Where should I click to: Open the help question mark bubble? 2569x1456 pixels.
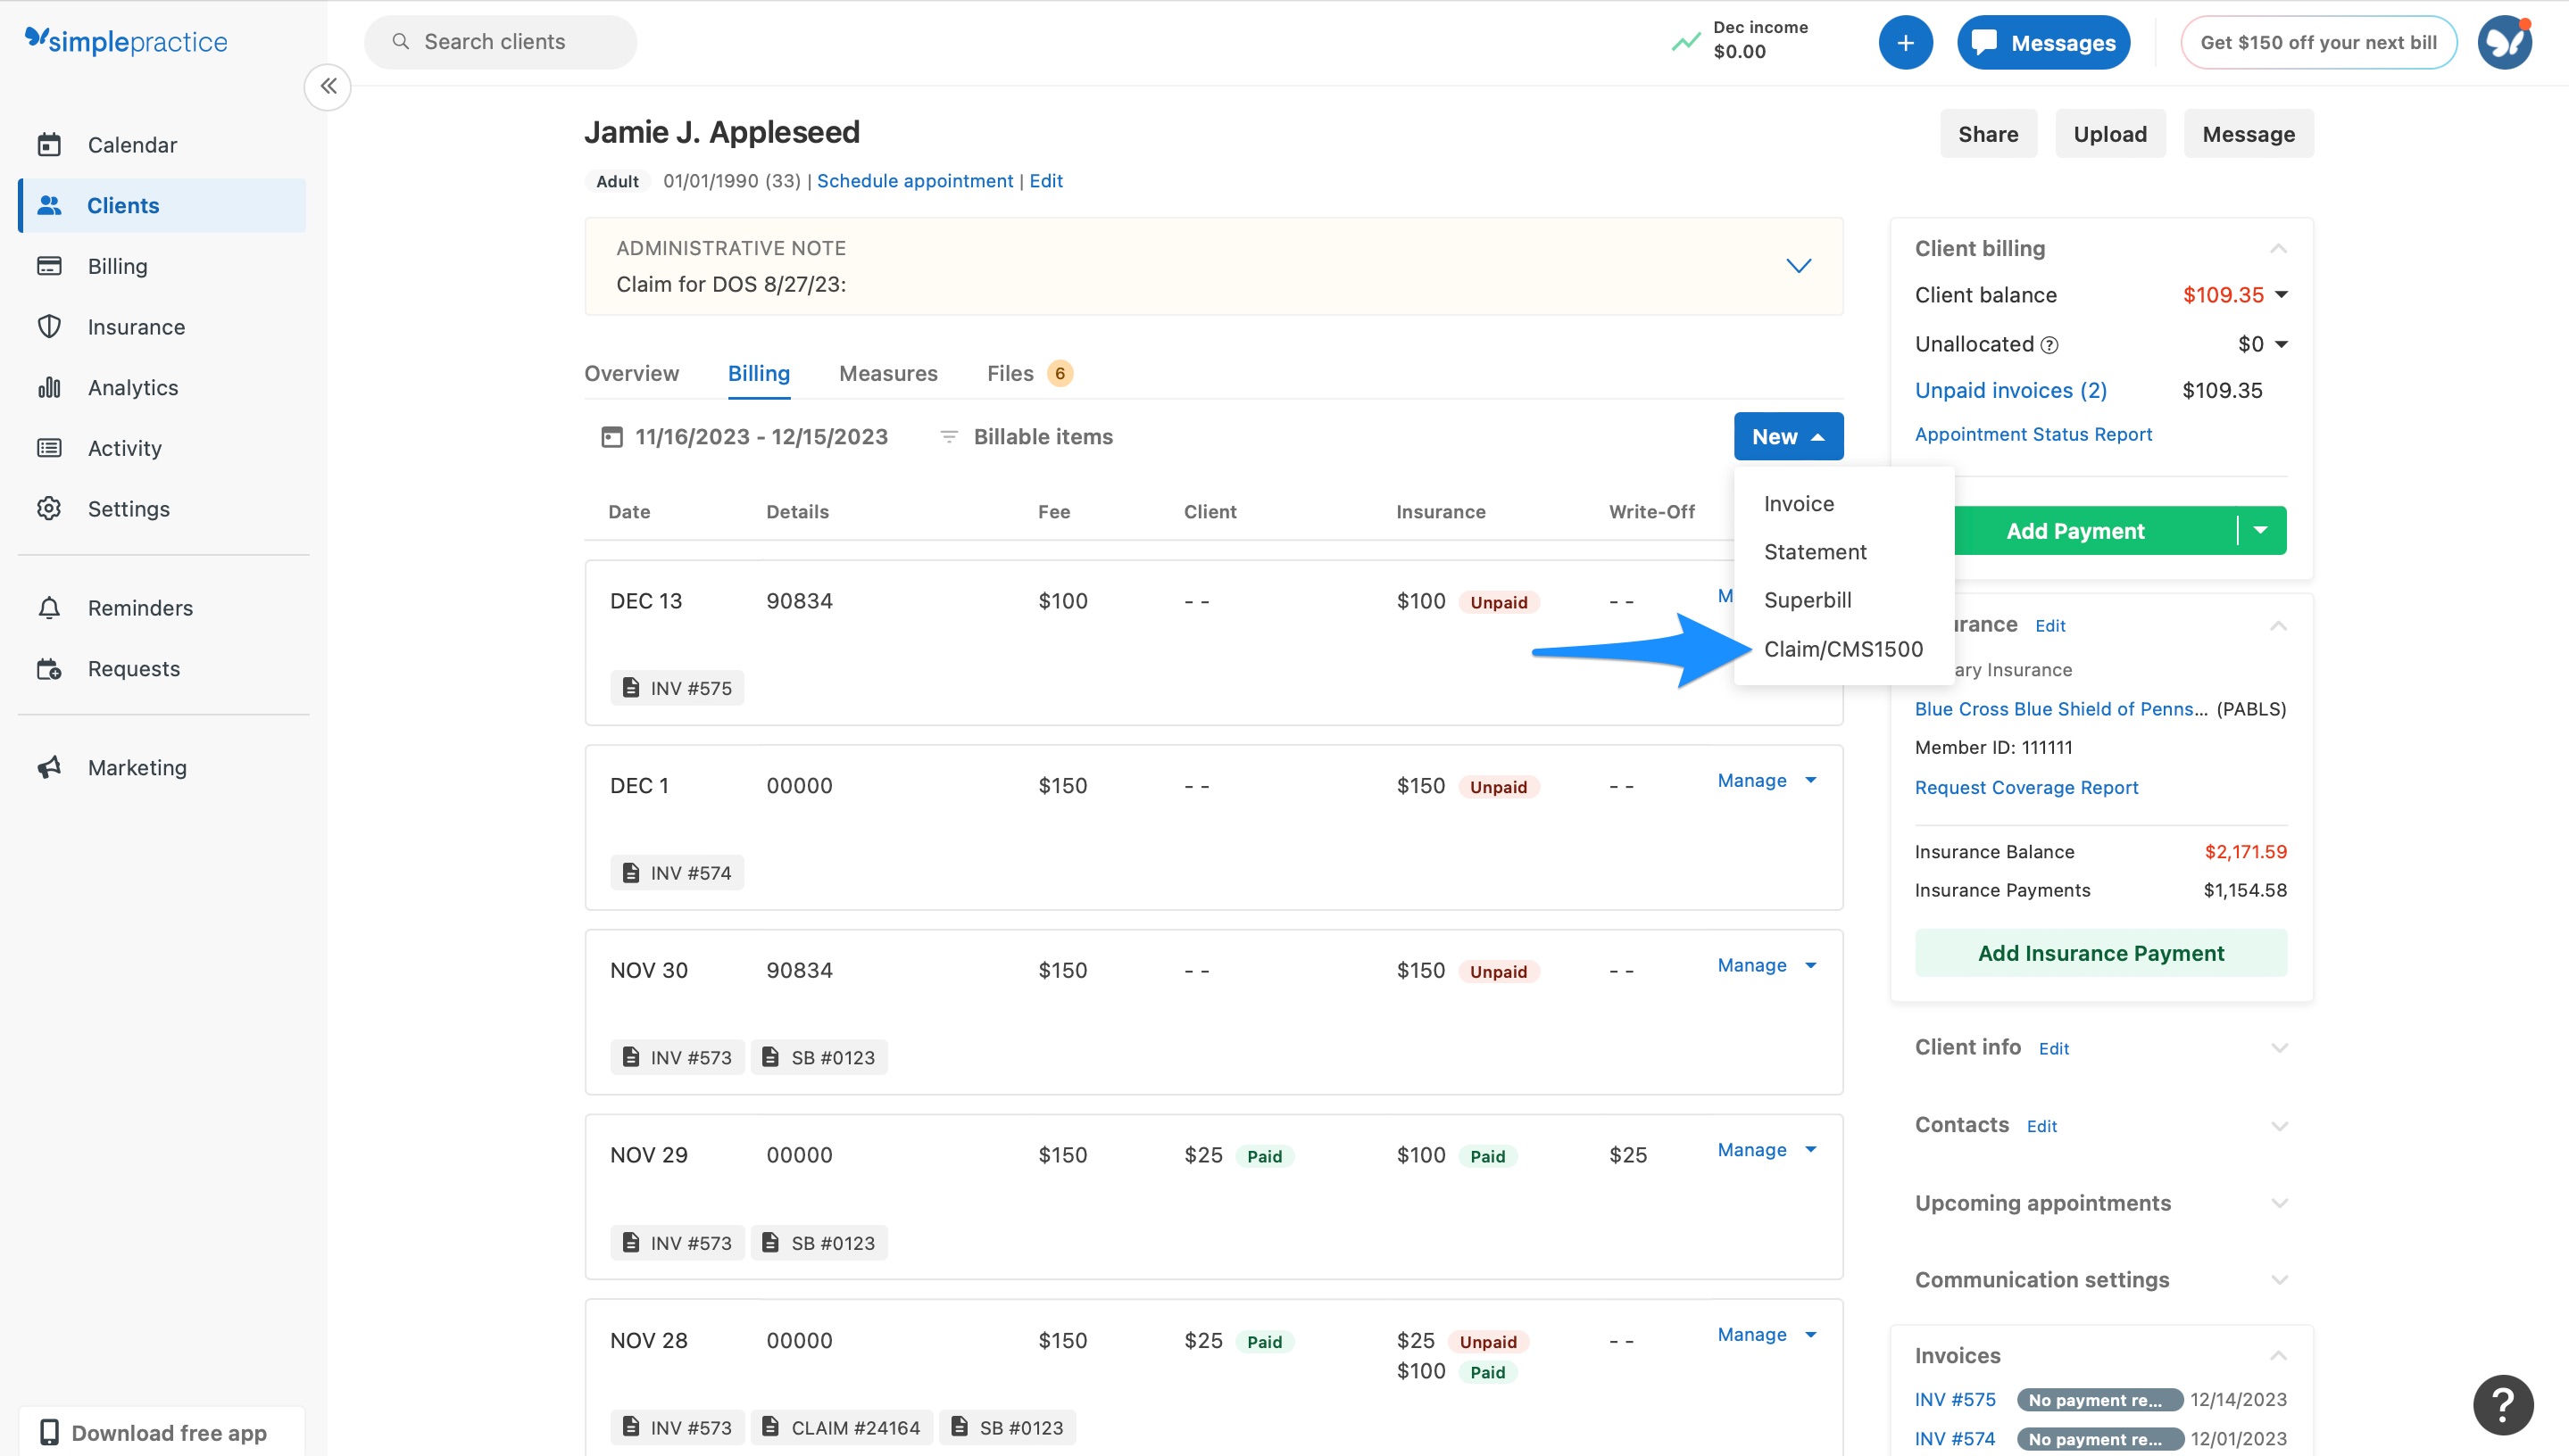(x=2502, y=1405)
